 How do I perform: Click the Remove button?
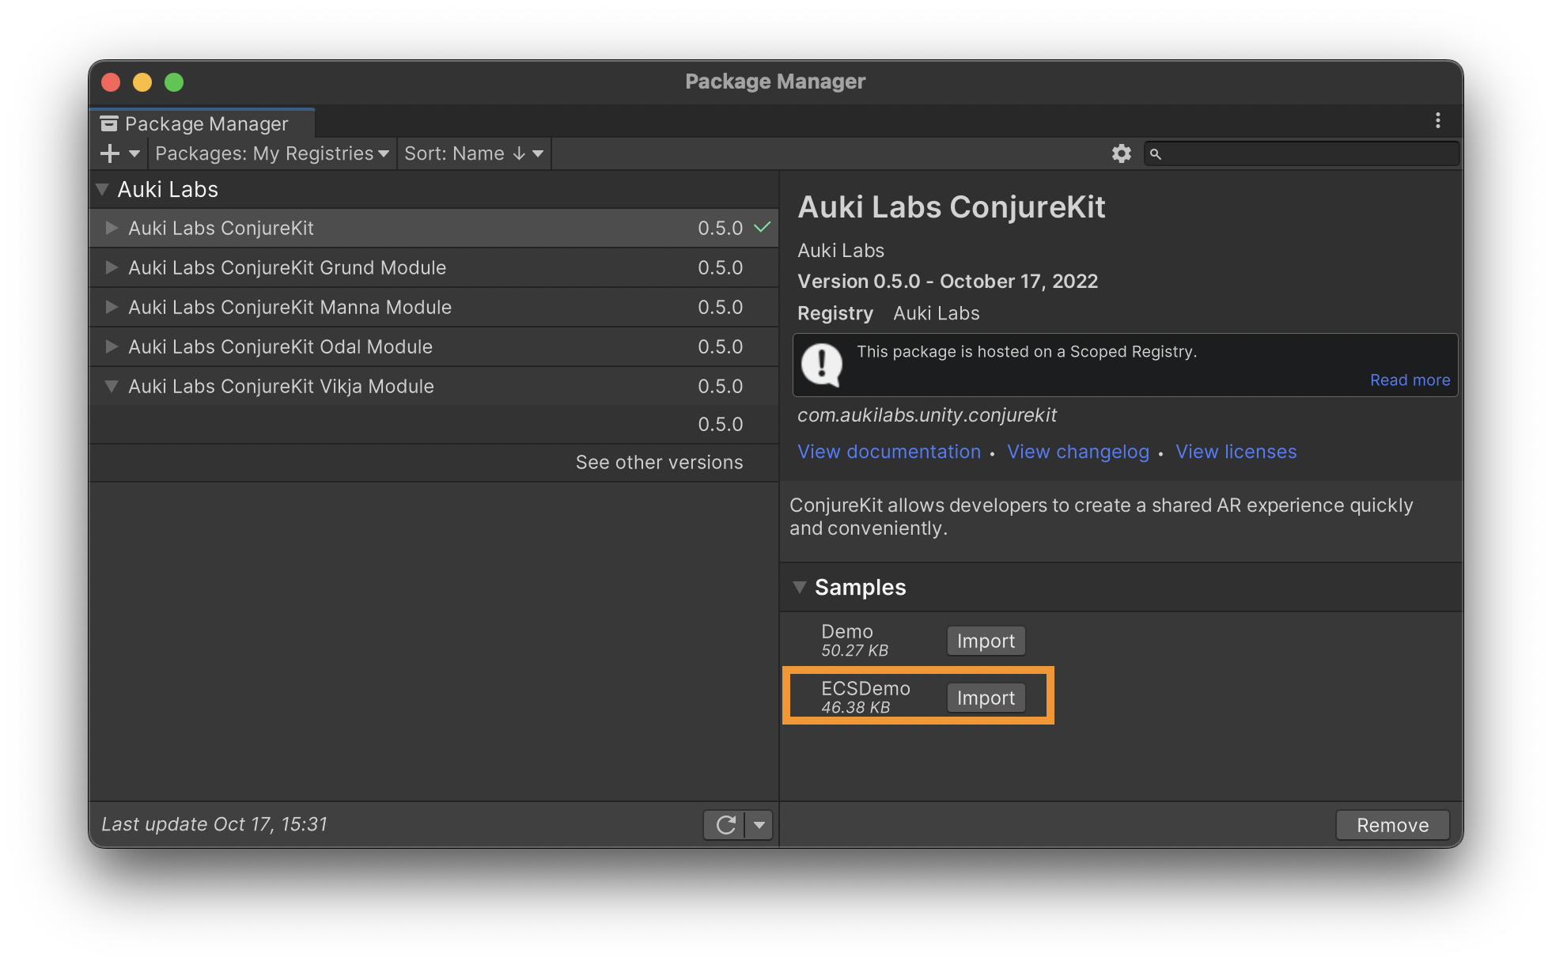coord(1392,825)
